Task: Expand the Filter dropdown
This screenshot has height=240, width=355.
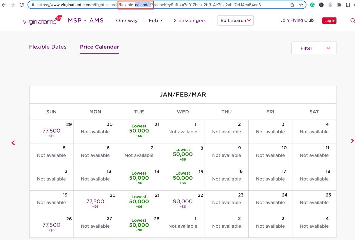Action: tap(313, 48)
